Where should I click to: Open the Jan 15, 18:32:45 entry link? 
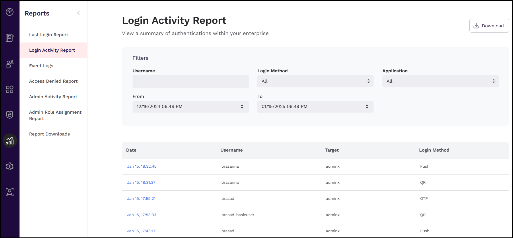click(142, 167)
